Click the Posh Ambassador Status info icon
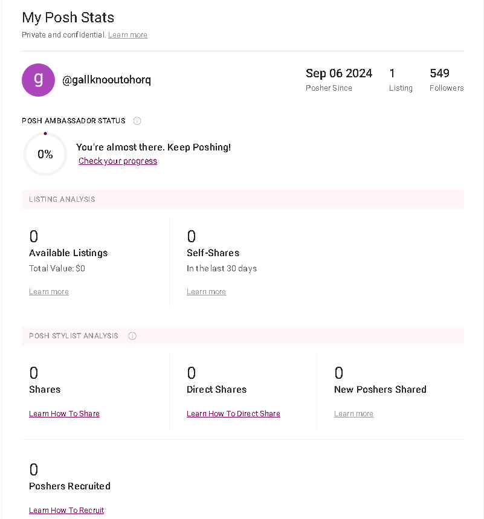Image resolution: width=484 pixels, height=519 pixels. click(137, 121)
